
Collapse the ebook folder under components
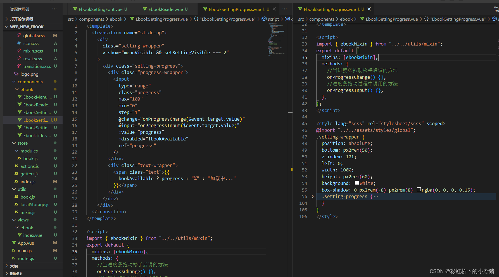click(27, 89)
